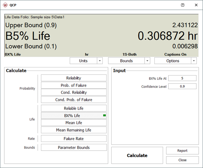Click the Units button
203x168 pixels.
coord(83,61)
